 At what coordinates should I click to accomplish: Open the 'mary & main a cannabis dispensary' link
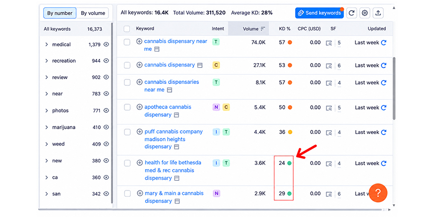[x=174, y=197]
